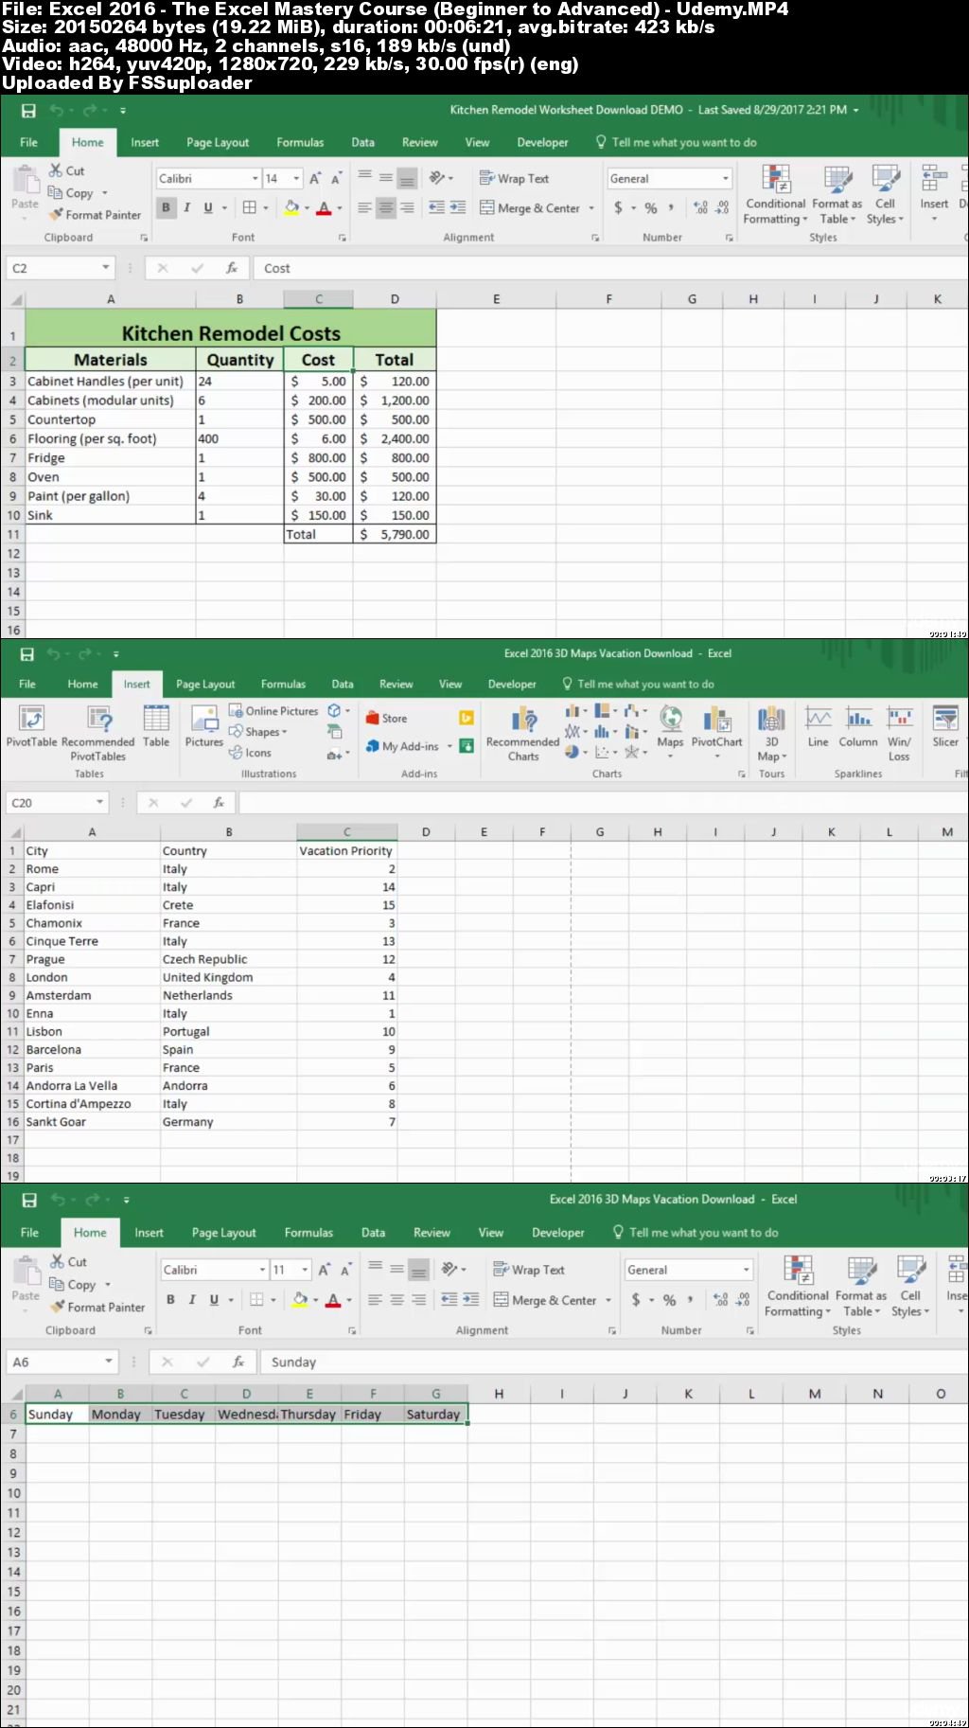Insert a Line sparkline
The height and width of the screenshot is (1728, 969).
[x=819, y=727]
